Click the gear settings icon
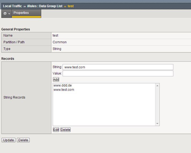Viewport: 191px width, 153px height. 5,14
